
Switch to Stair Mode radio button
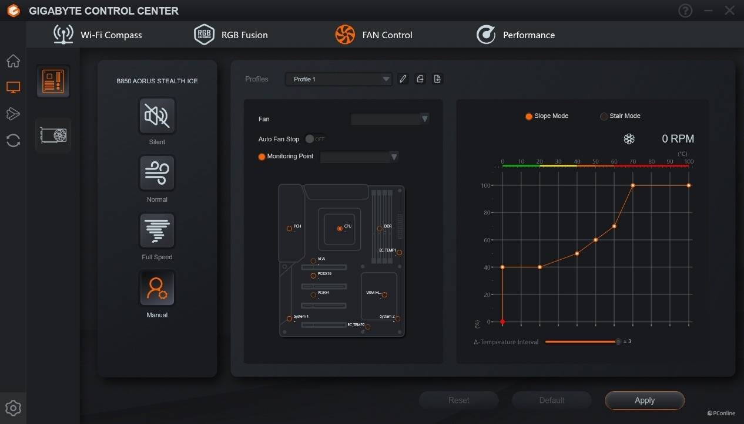(604, 116)
